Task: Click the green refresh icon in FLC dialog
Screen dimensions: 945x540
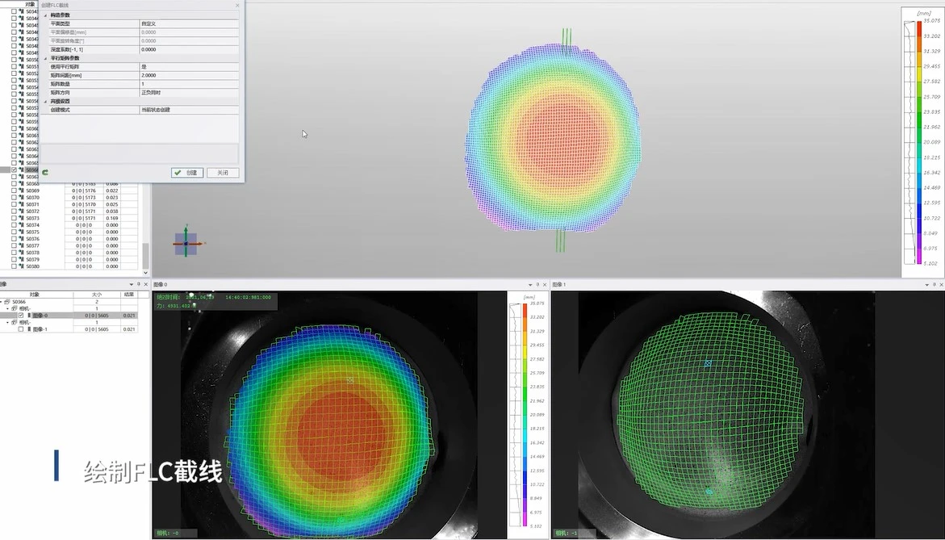Action: tap(45, 172)
